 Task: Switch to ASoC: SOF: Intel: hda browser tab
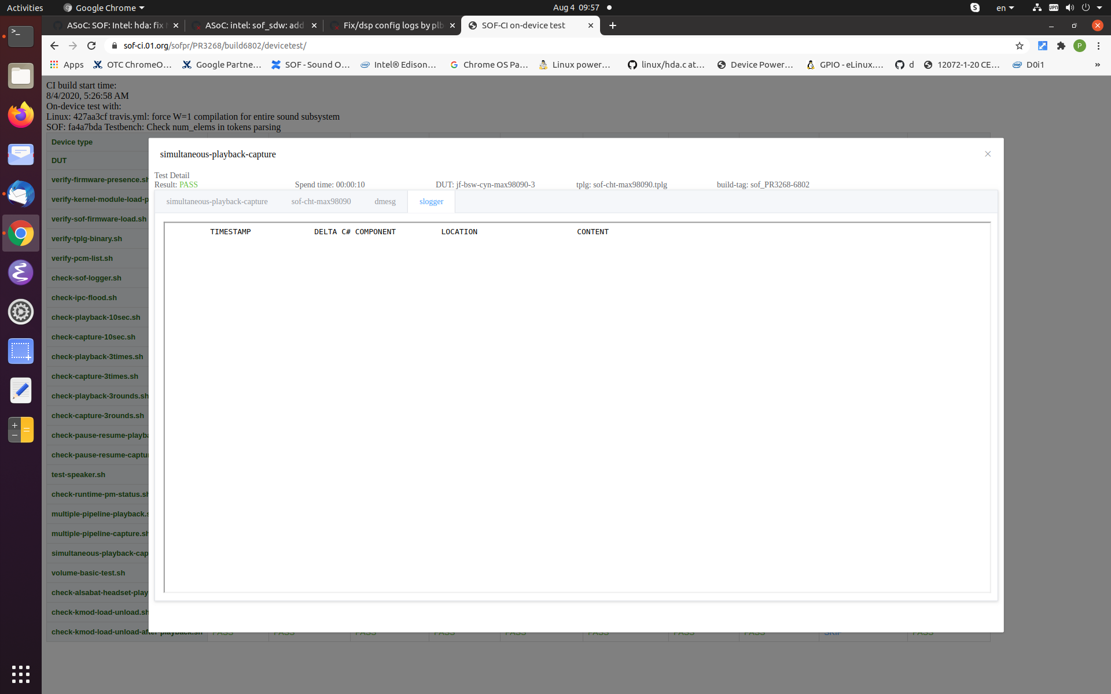115,25
